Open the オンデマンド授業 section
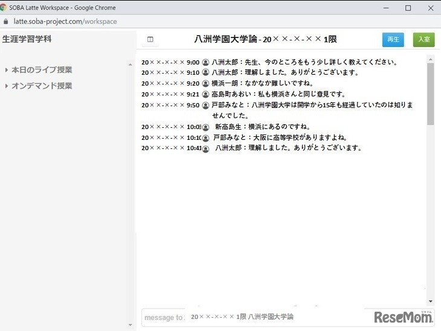 tap(42, 86)
